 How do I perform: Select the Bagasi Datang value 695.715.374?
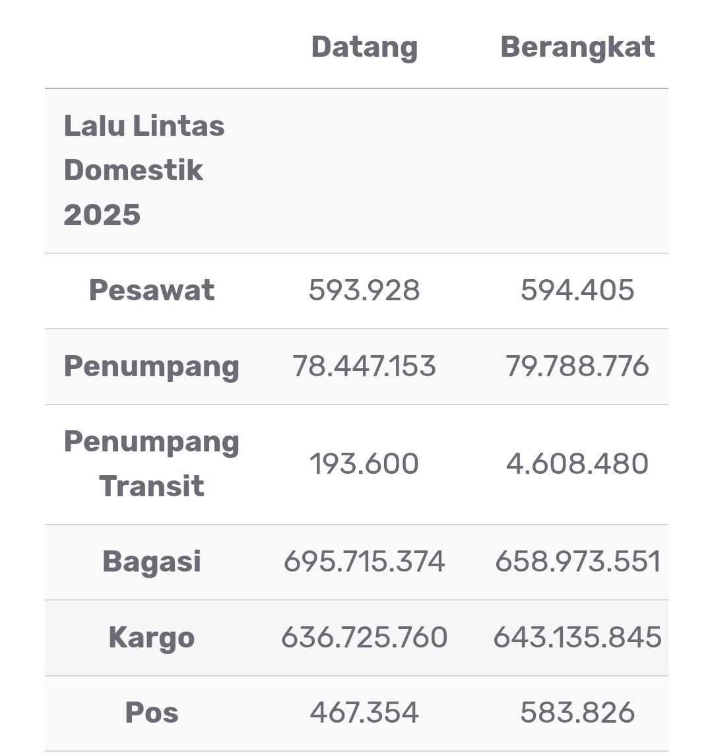364,562
